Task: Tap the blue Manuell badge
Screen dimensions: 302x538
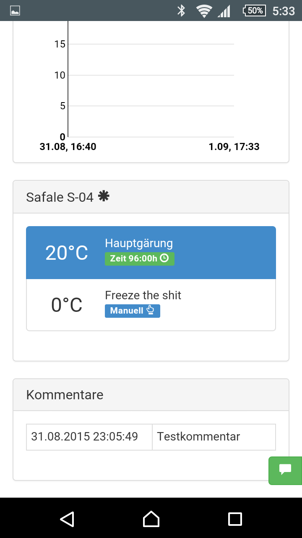Action: click(x=132, y=311)
